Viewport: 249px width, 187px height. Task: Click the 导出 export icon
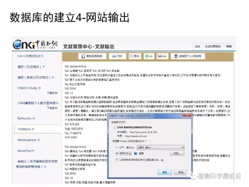131,56
